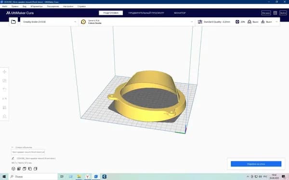
Task: Open Task View on the taskbar
Action: 62,177
